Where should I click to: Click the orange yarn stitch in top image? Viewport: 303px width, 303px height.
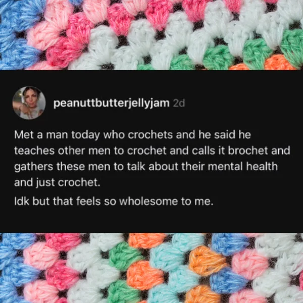pyautogui.click(x=278, y=63)
